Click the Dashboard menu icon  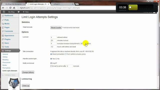3,15
